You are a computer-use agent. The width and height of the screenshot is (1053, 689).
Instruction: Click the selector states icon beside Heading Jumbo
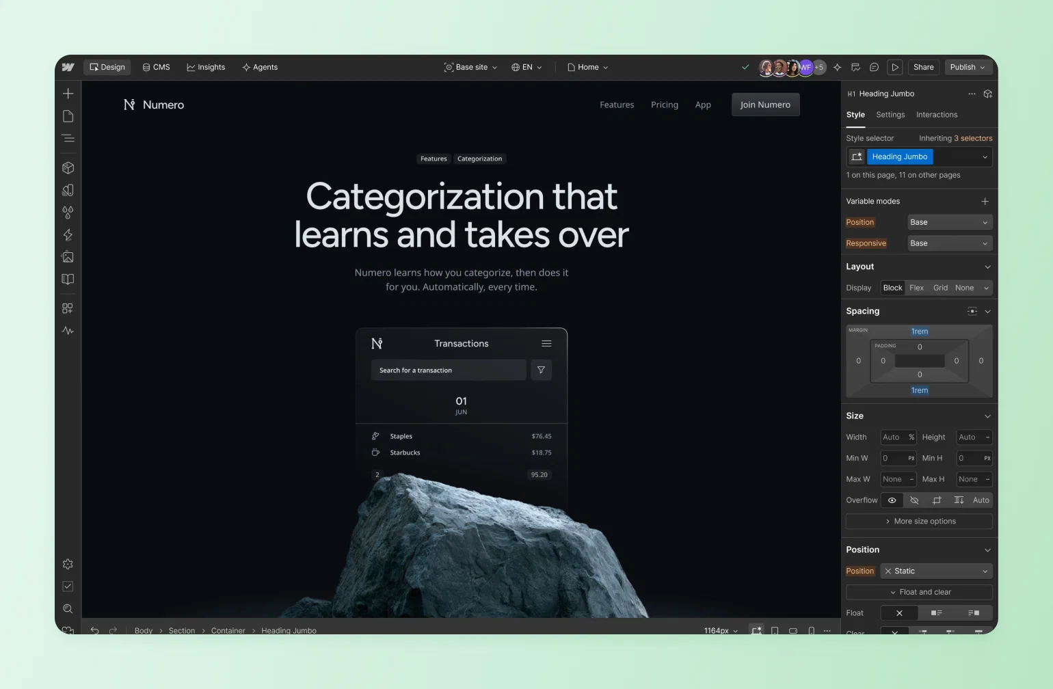point(857,157)
